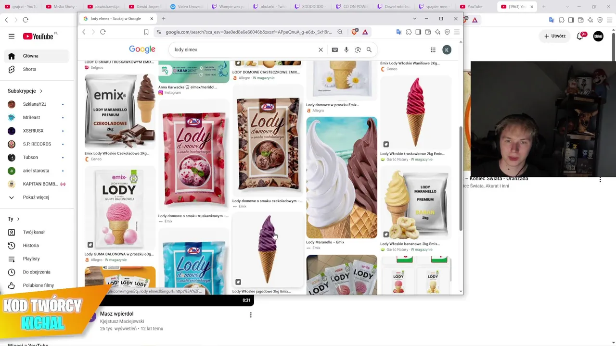Viewport: 616px width, 346px height.
Task: Open Brave Wallet in the Google window
Action: click(x=428, y=32)
